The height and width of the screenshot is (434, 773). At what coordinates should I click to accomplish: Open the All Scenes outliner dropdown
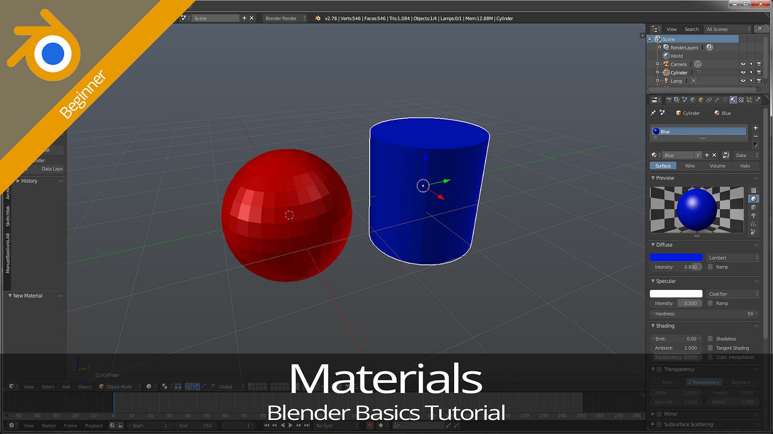point(728,29)
